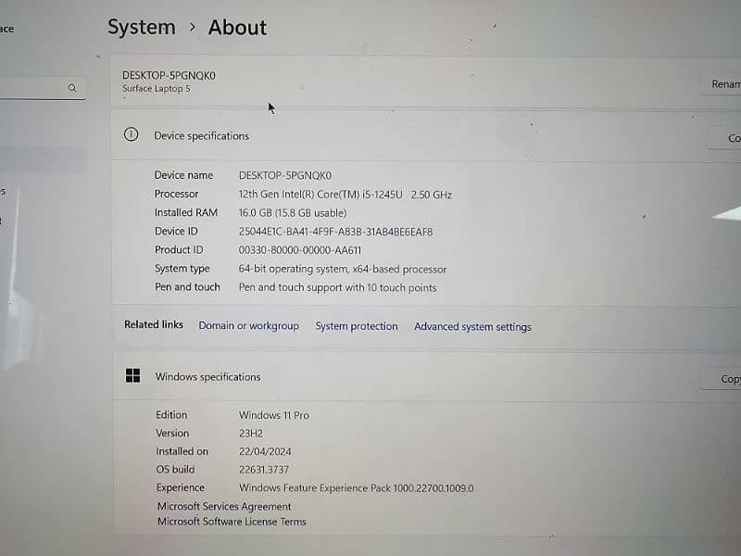Collapse the Device specifications section header
The width and height of the screenshot is (741, 556).
417,136
